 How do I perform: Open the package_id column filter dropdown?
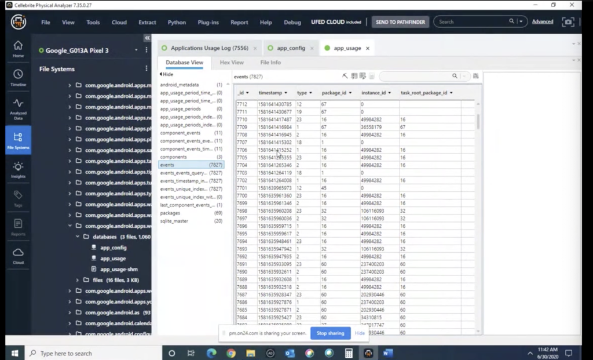pos(350,93)
